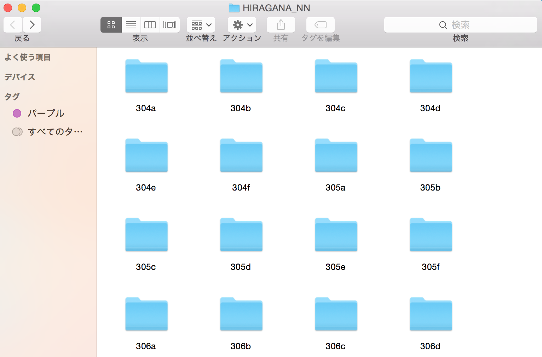
Task: Open the 並べ替え sort dropdown
Action: 201,25
